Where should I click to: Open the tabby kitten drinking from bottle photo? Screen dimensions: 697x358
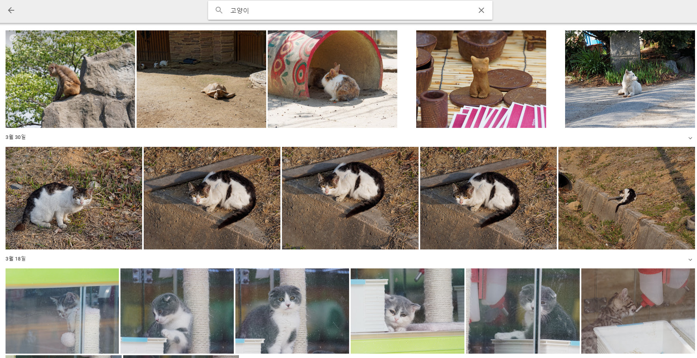click(638, 311)
